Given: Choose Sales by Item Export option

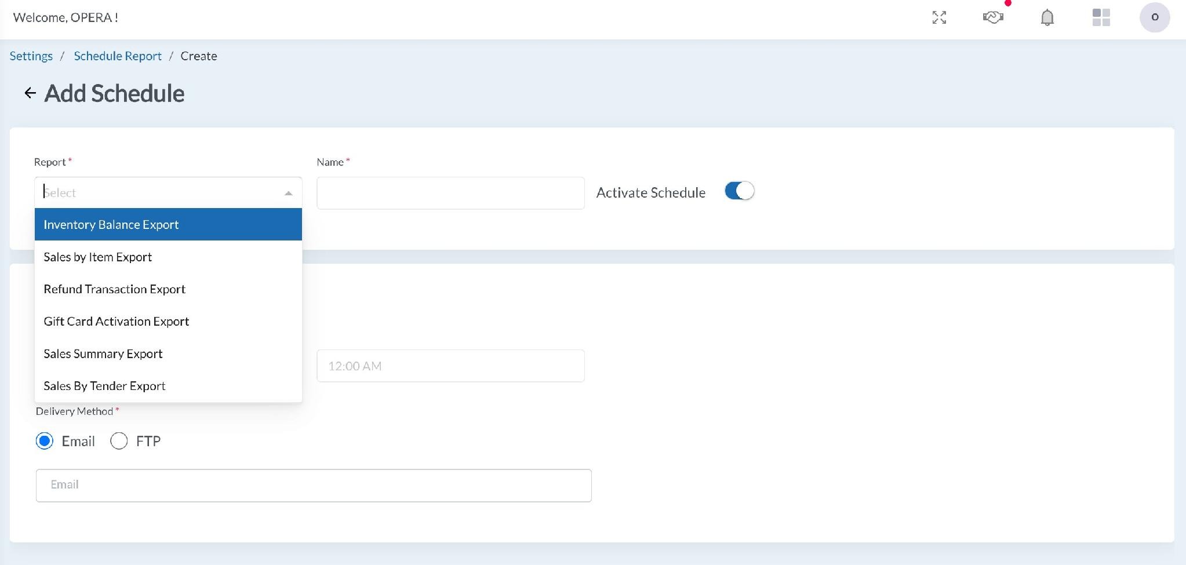Looking at the screenshot, I should point(168,257).
